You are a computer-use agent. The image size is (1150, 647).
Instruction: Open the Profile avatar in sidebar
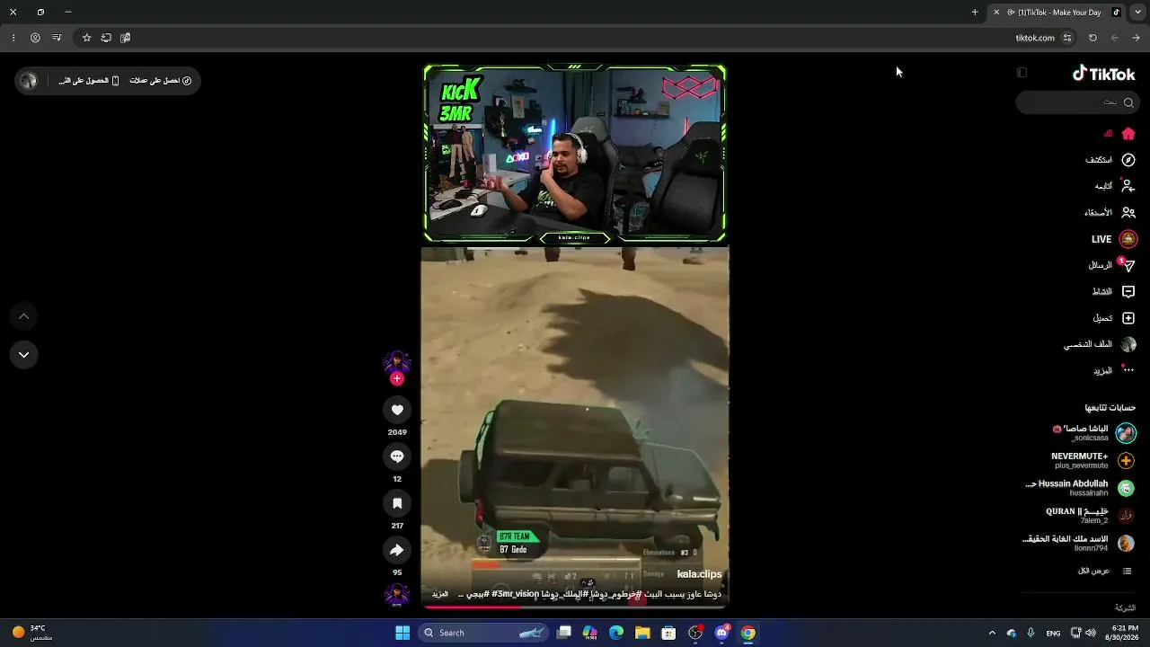(x=1128, y=344)
